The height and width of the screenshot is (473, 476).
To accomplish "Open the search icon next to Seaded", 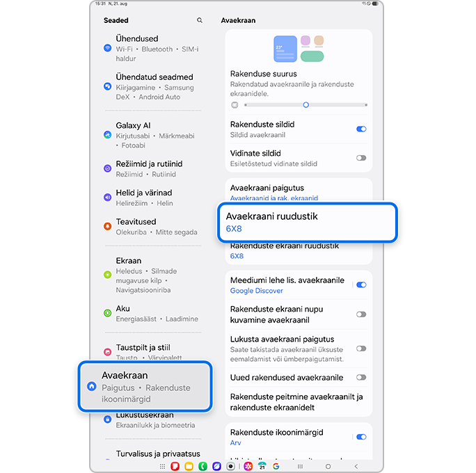I will coord(200,20).
